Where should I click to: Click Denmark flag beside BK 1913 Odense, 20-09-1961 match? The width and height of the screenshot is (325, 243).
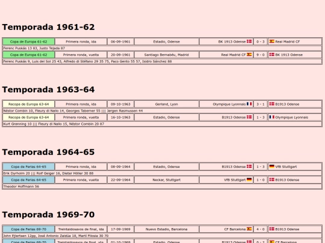tap(271, 55)
